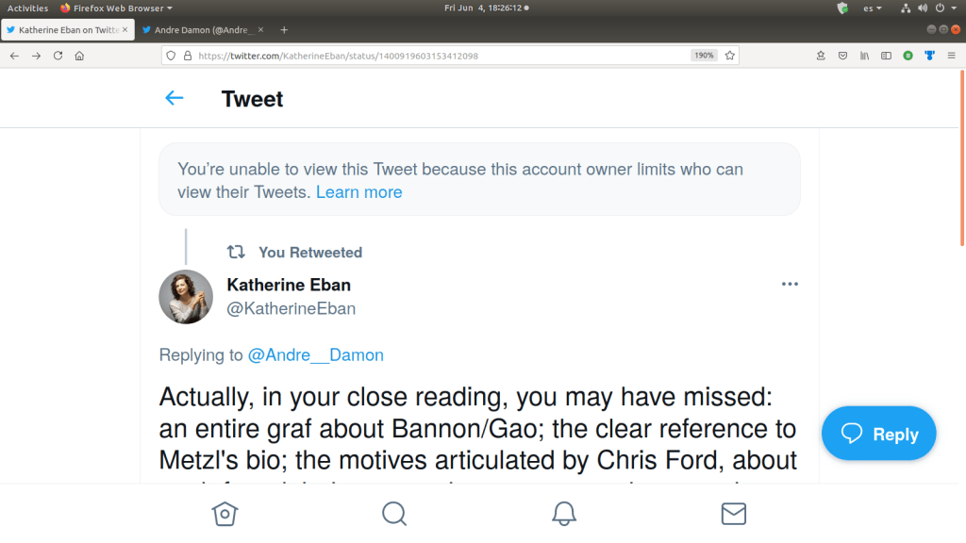The width and height of the screenshot is (966, 543).
Task: Open notifications bell in bottom bar
Action: pos(564,514)
